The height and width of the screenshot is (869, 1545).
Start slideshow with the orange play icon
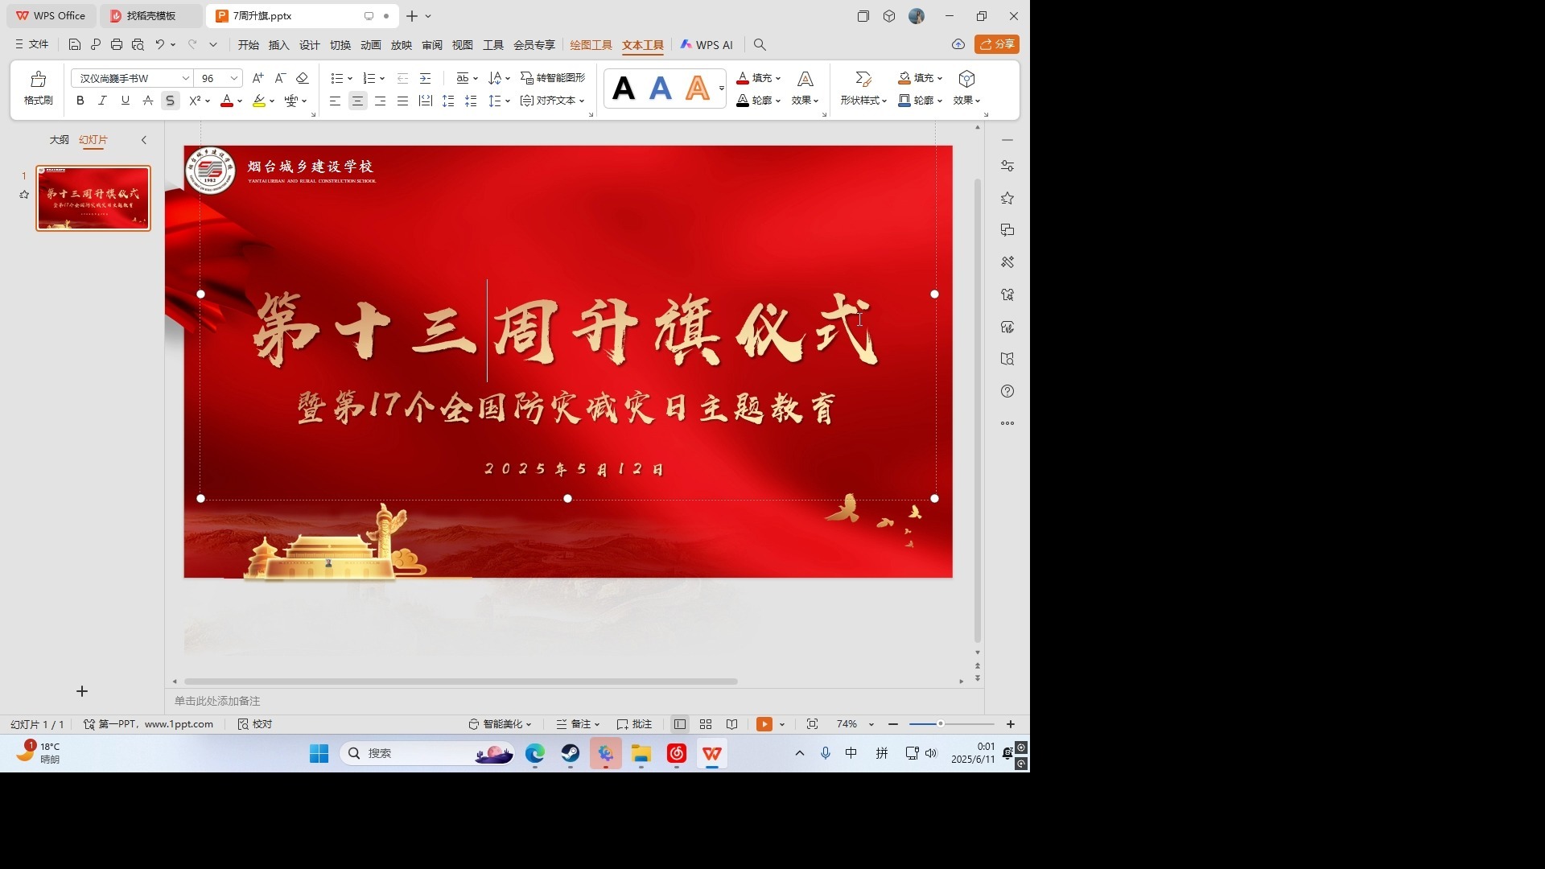[x=763, y=723]
